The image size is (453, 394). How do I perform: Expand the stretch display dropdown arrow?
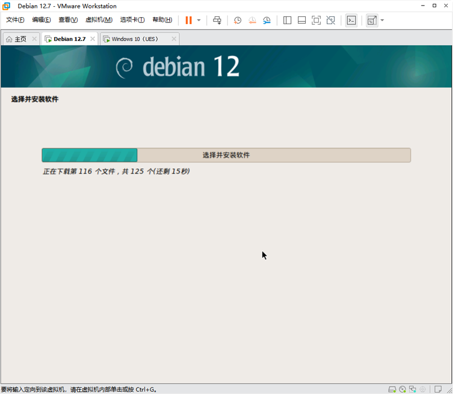pyautogui.click(x=382, y=20)
